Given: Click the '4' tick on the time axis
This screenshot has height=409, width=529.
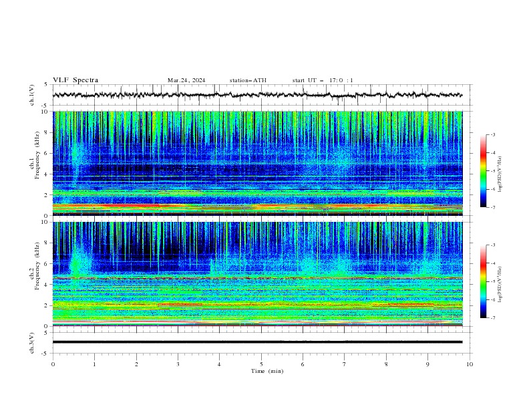Looking at the screenshot, I should pos(219,364).
